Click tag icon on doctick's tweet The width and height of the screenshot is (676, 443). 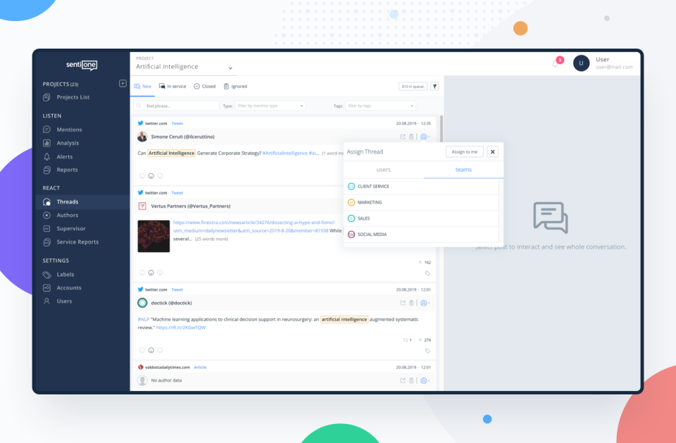coord(427,351)
